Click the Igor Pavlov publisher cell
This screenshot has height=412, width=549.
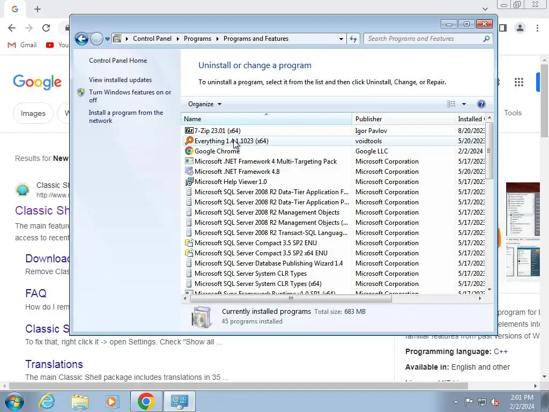(x=371, y=131)
